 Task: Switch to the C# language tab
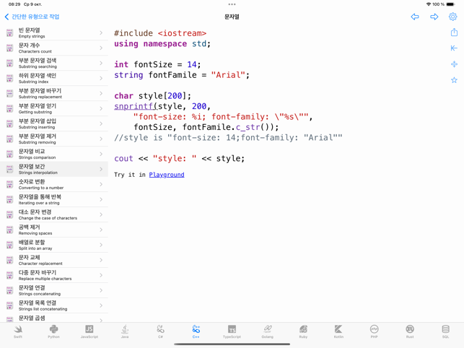(x=160, y=331)
